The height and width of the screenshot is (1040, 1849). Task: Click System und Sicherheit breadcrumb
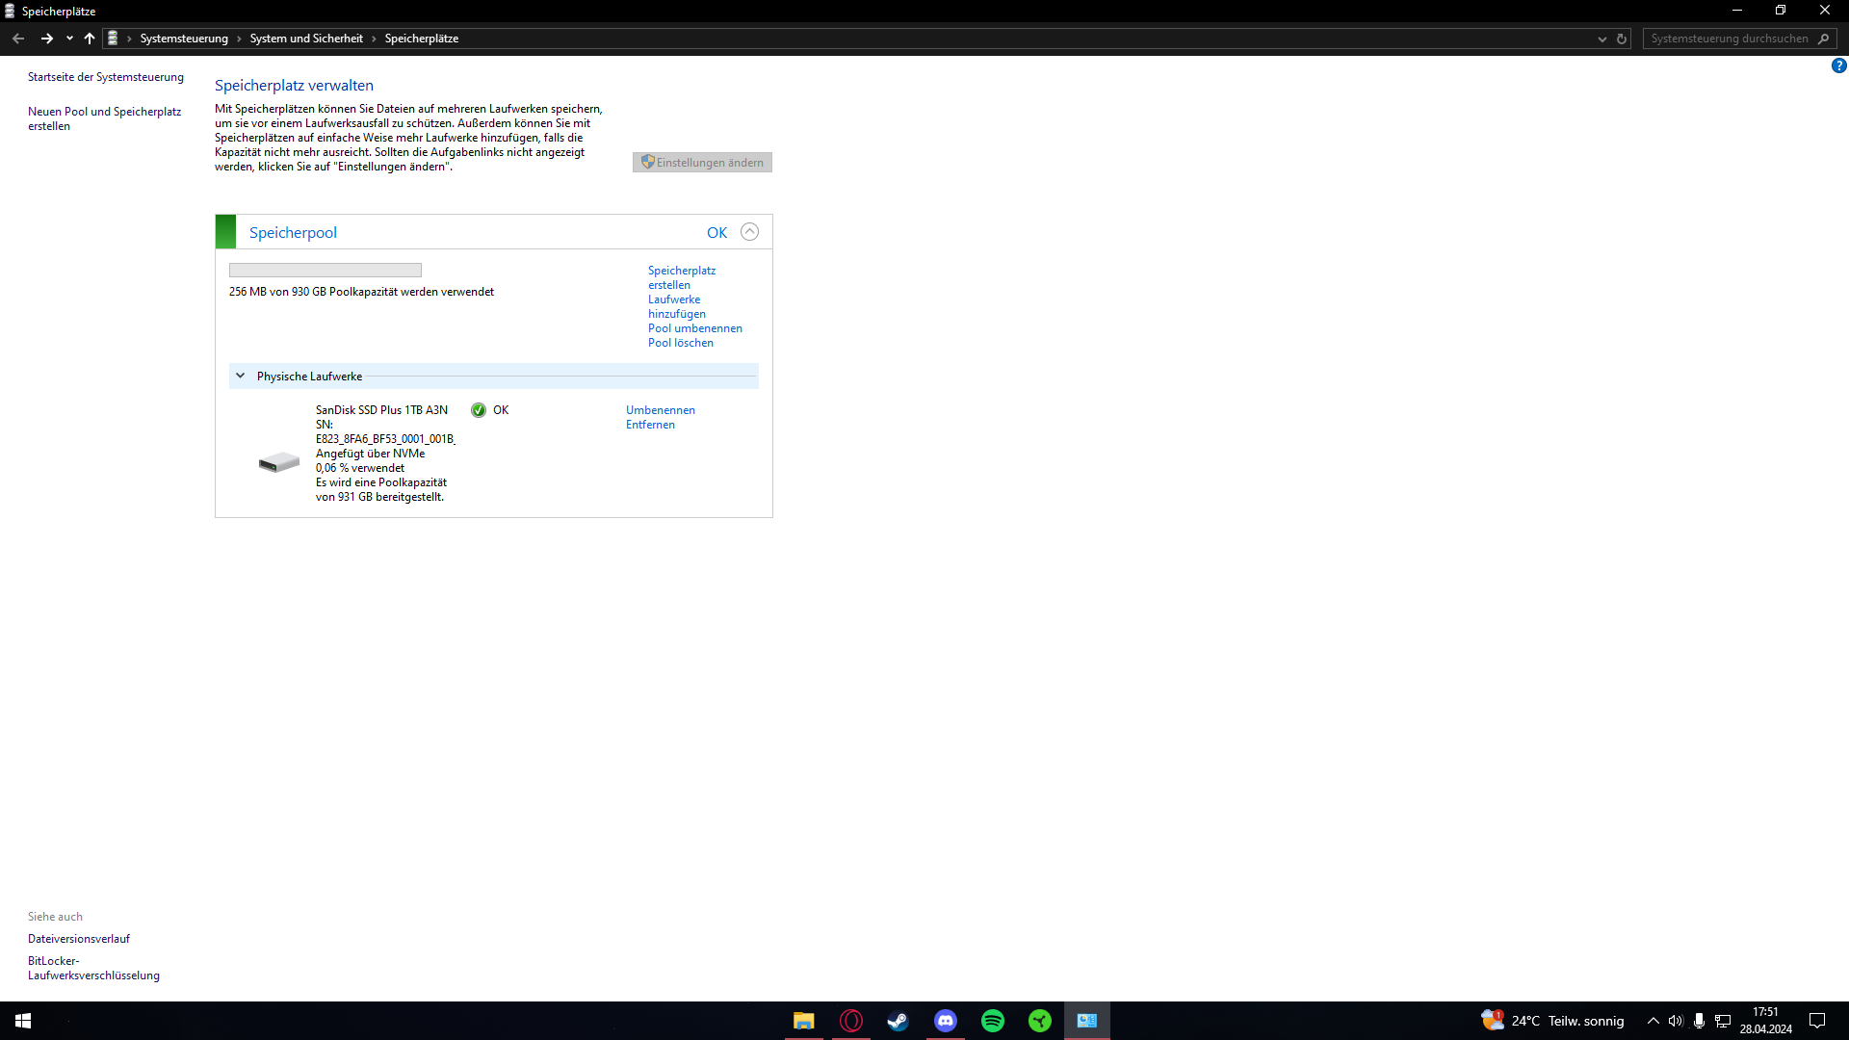(x=306, y=39)
